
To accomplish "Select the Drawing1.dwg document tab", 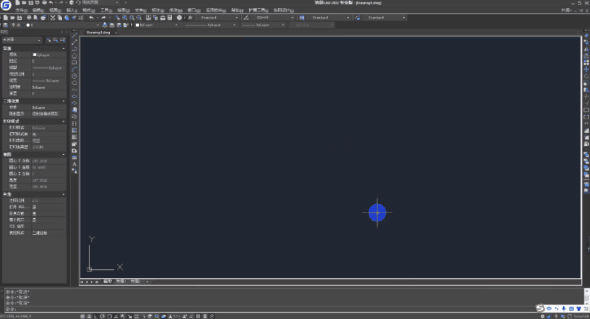I will click(98, 33).
